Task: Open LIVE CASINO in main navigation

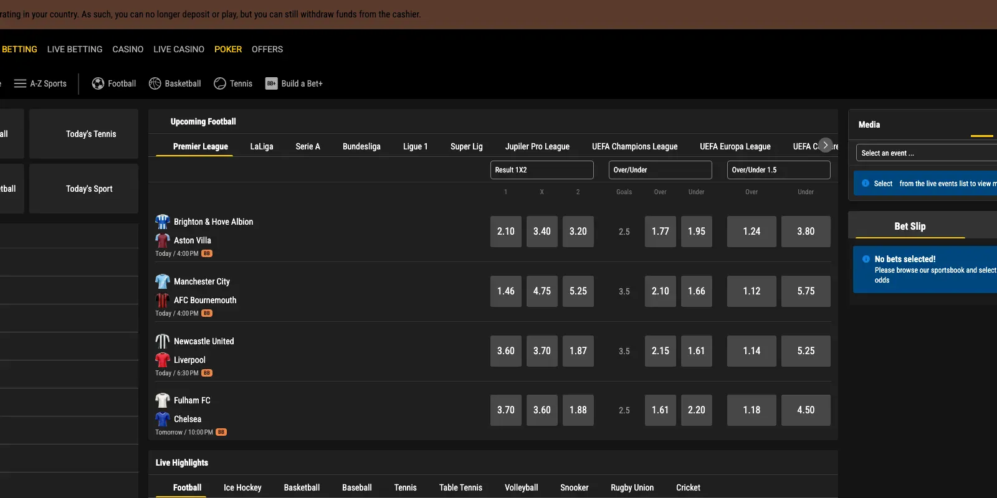Action: pyautogui.click(x=179, y=49)
